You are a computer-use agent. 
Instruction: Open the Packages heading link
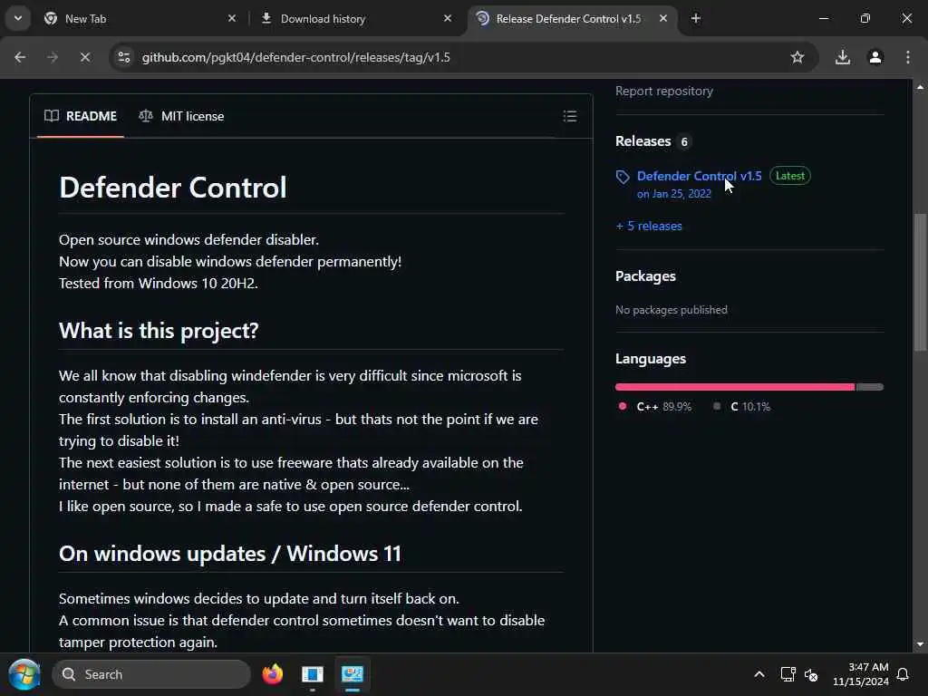pos(645,276)
